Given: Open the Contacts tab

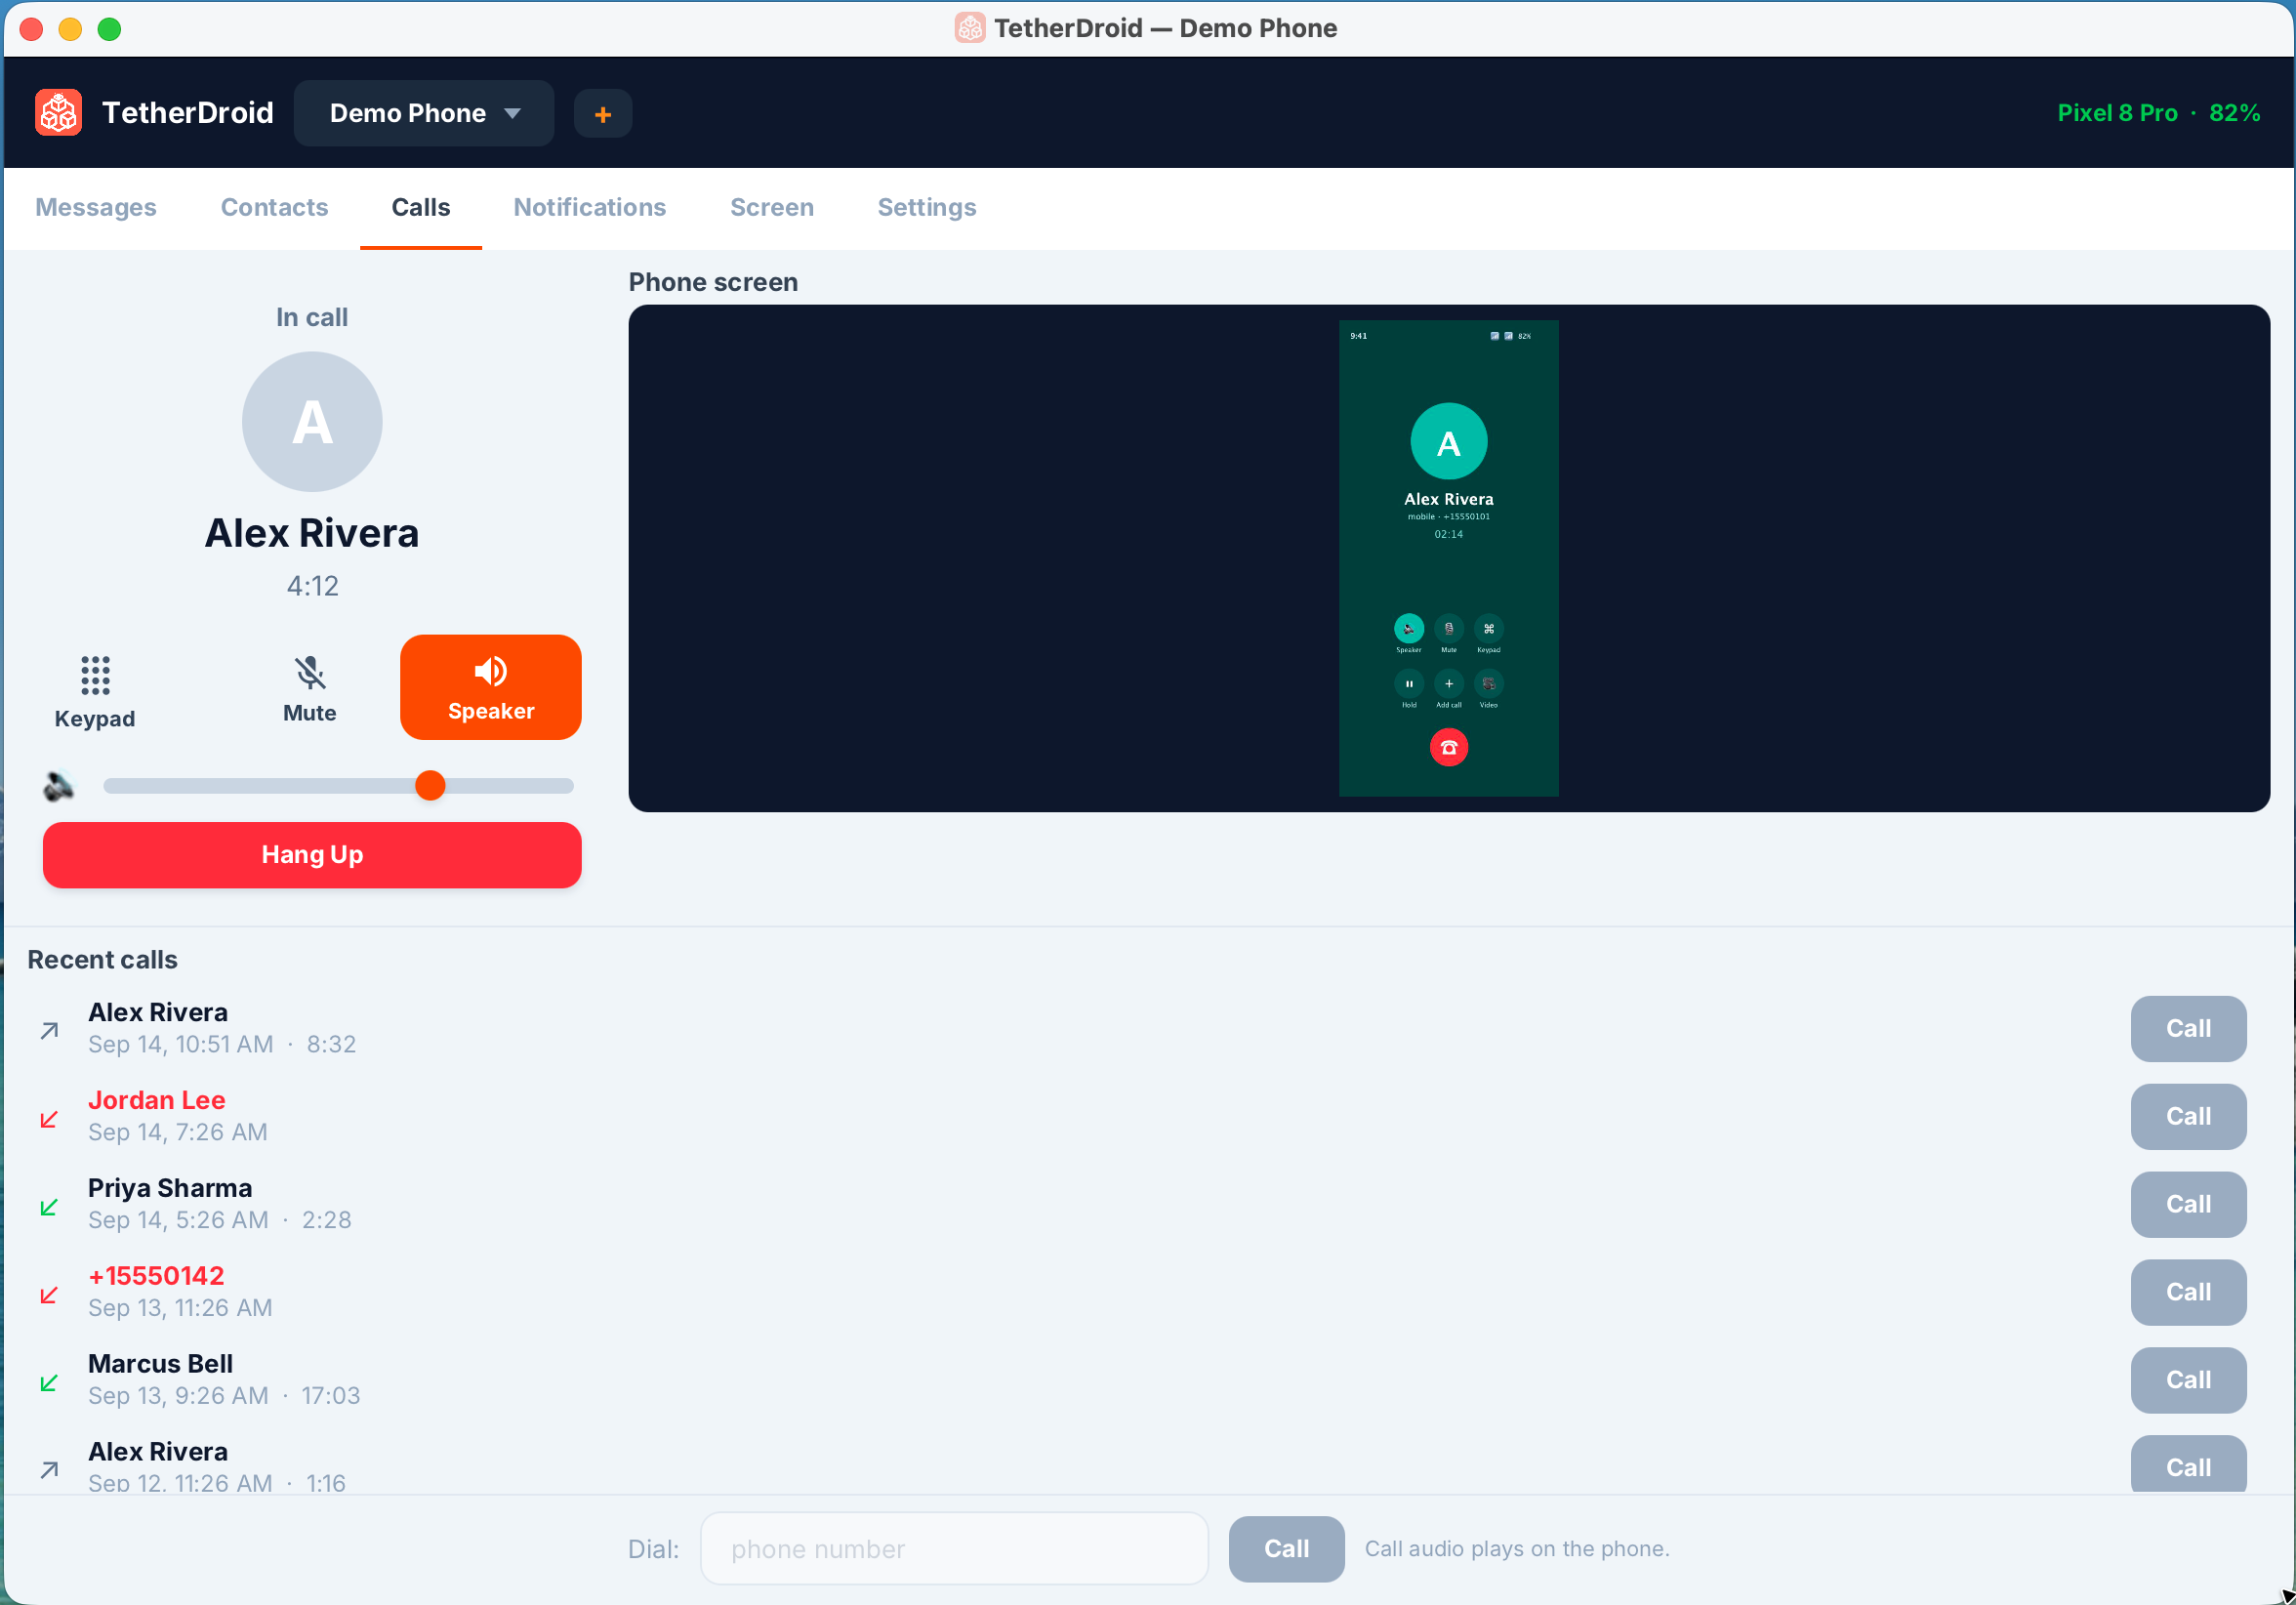Looking at the screenshot, I should [x=274, y=207].
